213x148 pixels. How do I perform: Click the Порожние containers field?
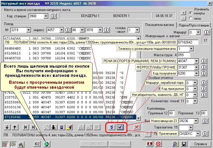(204, 113)
